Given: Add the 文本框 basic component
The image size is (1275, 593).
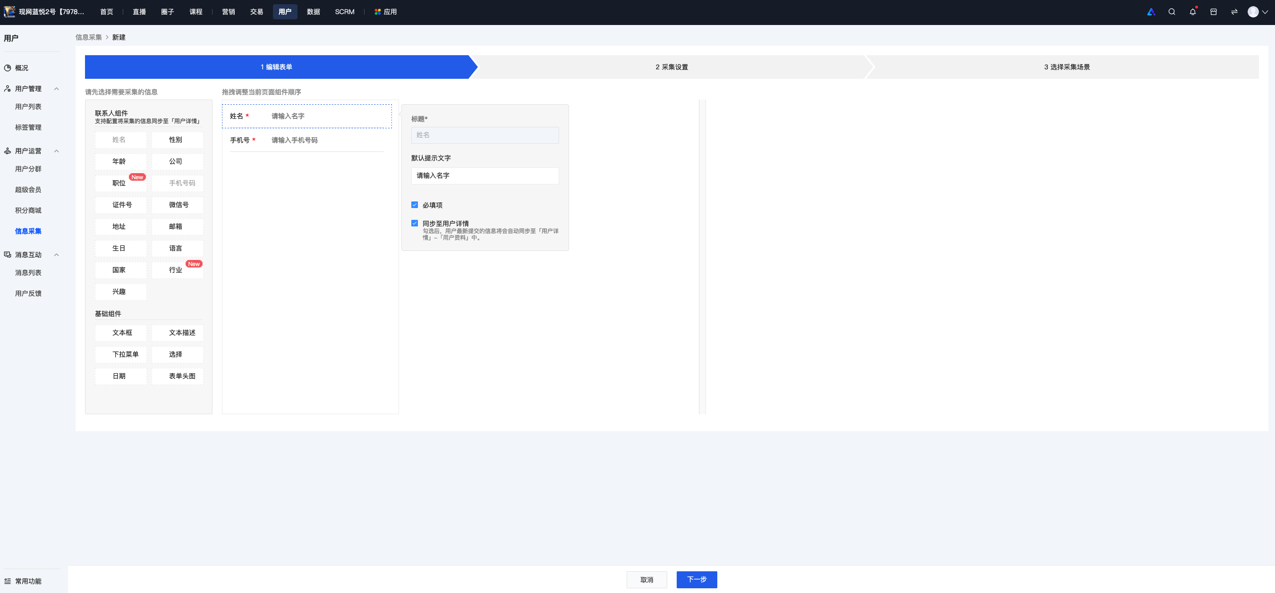Looking at the screenshot, I should tap(121, 333).
